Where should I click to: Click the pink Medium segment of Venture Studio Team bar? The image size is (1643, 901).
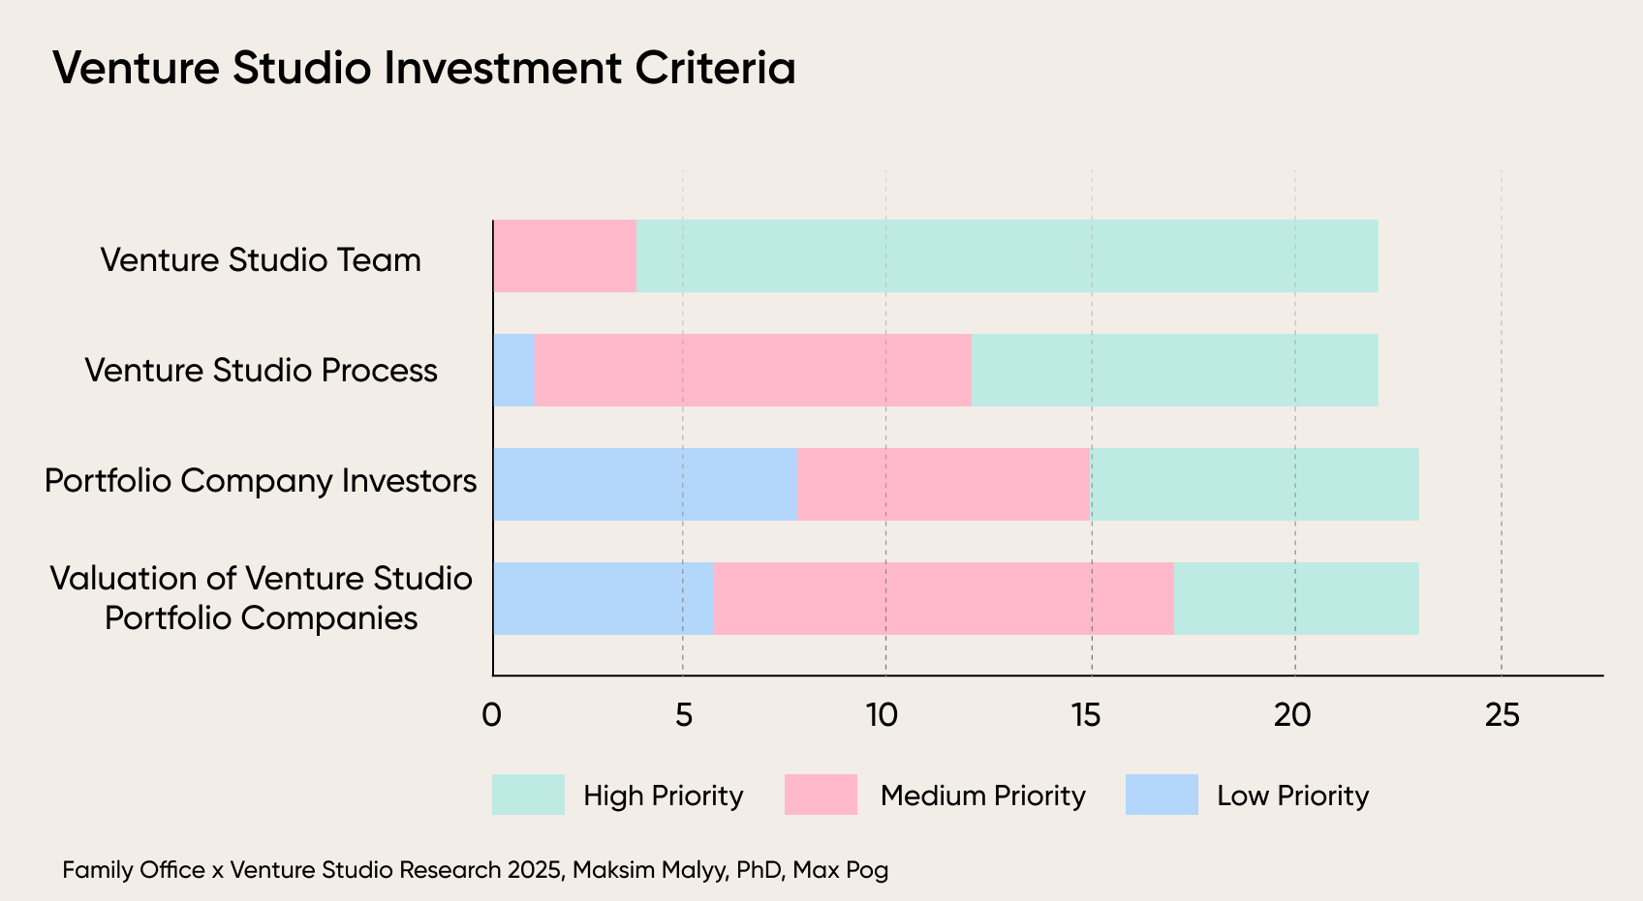click(x=565, y=255)
